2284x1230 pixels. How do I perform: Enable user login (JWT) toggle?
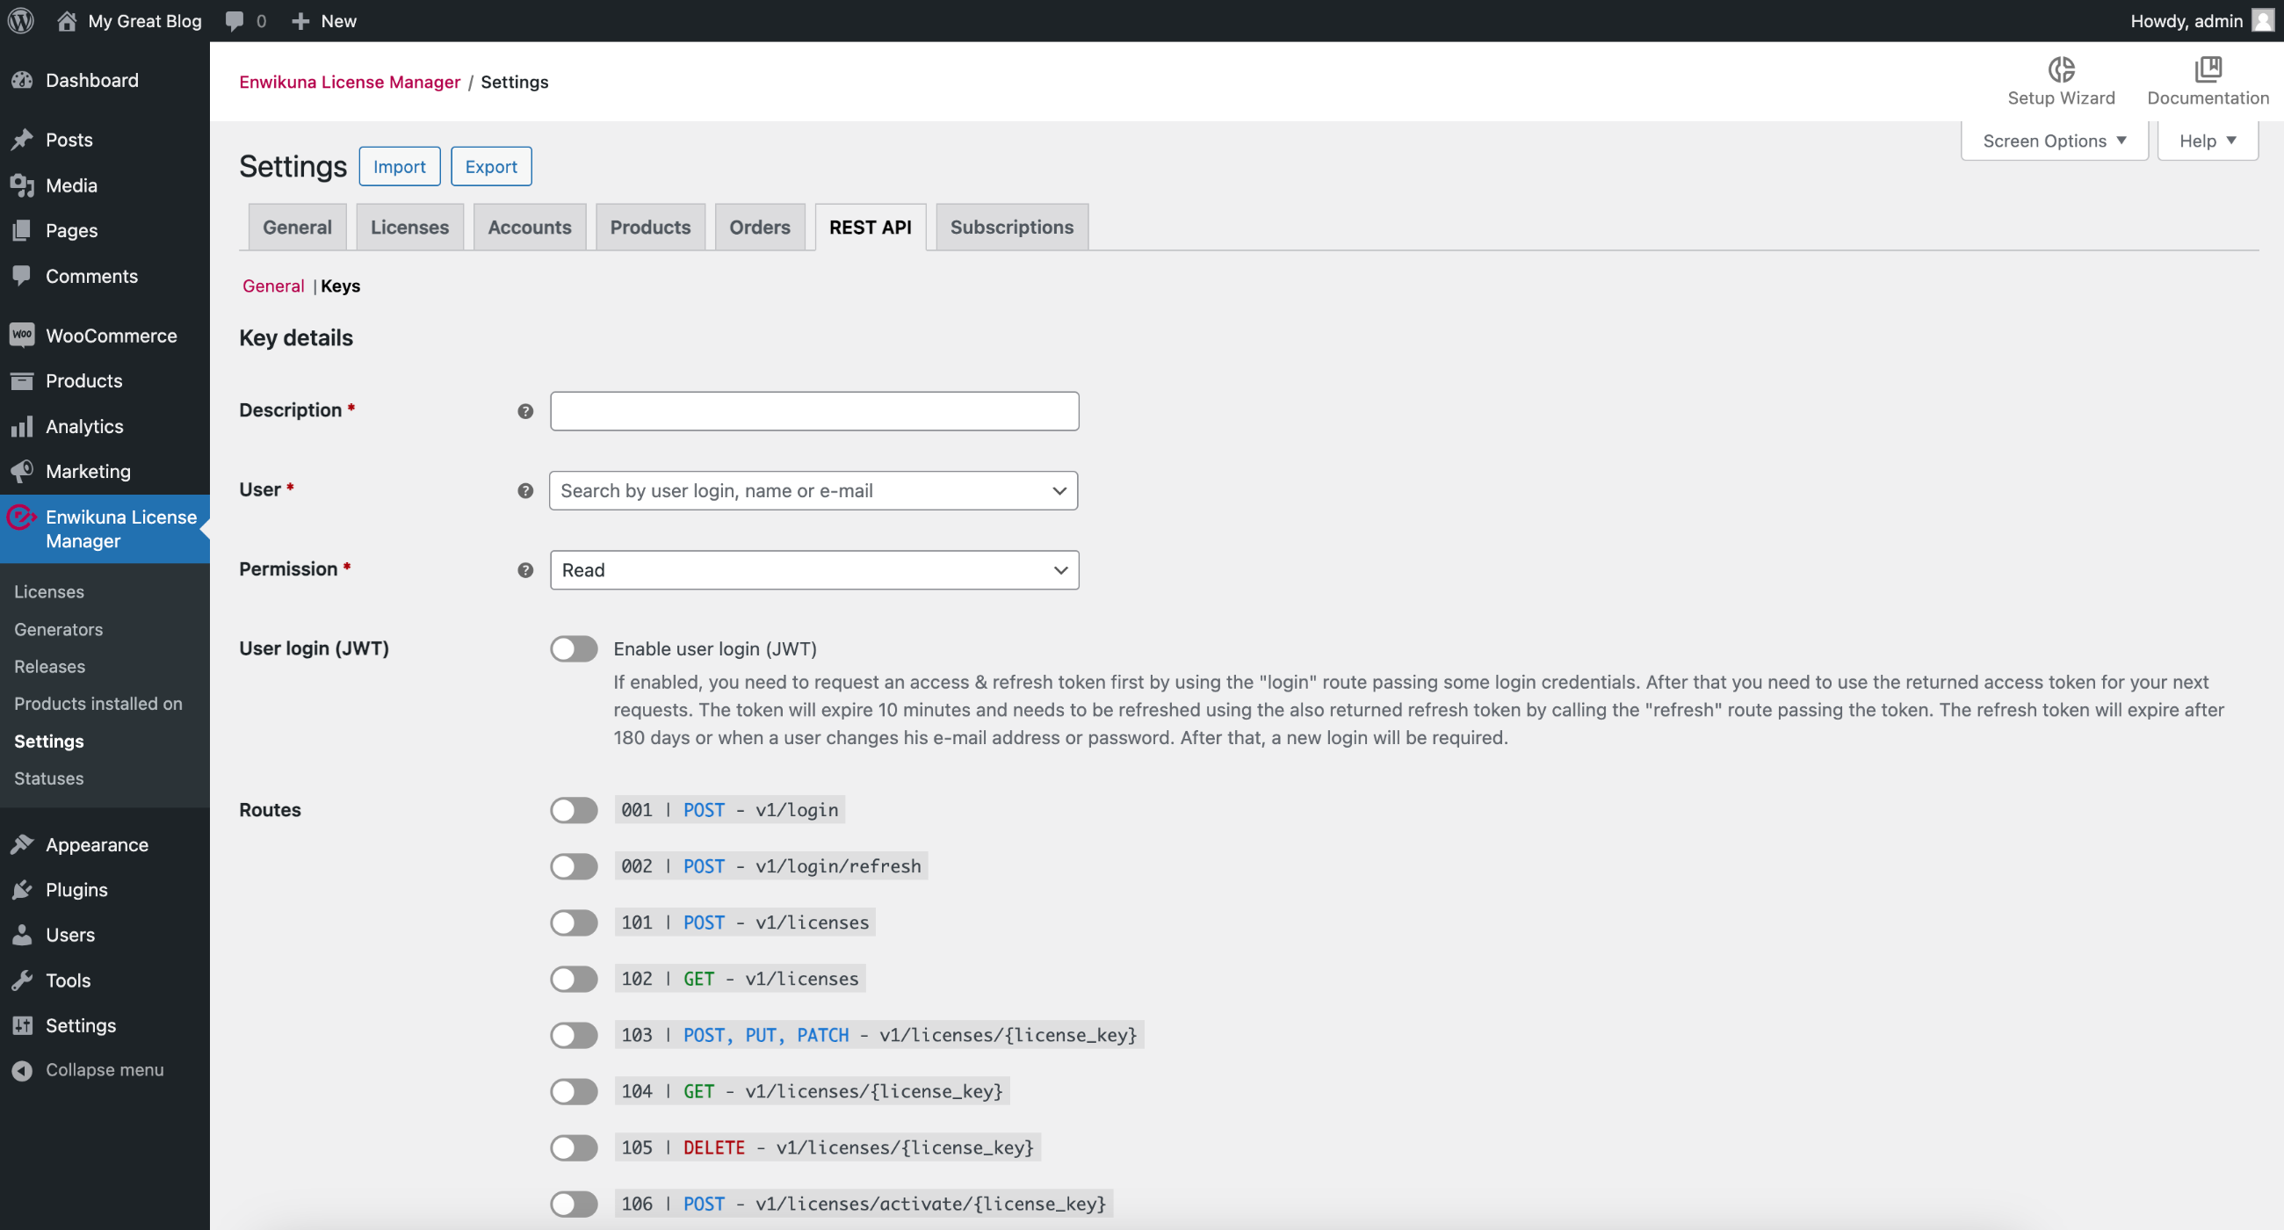pyautogui.click(x=574, y=648)
